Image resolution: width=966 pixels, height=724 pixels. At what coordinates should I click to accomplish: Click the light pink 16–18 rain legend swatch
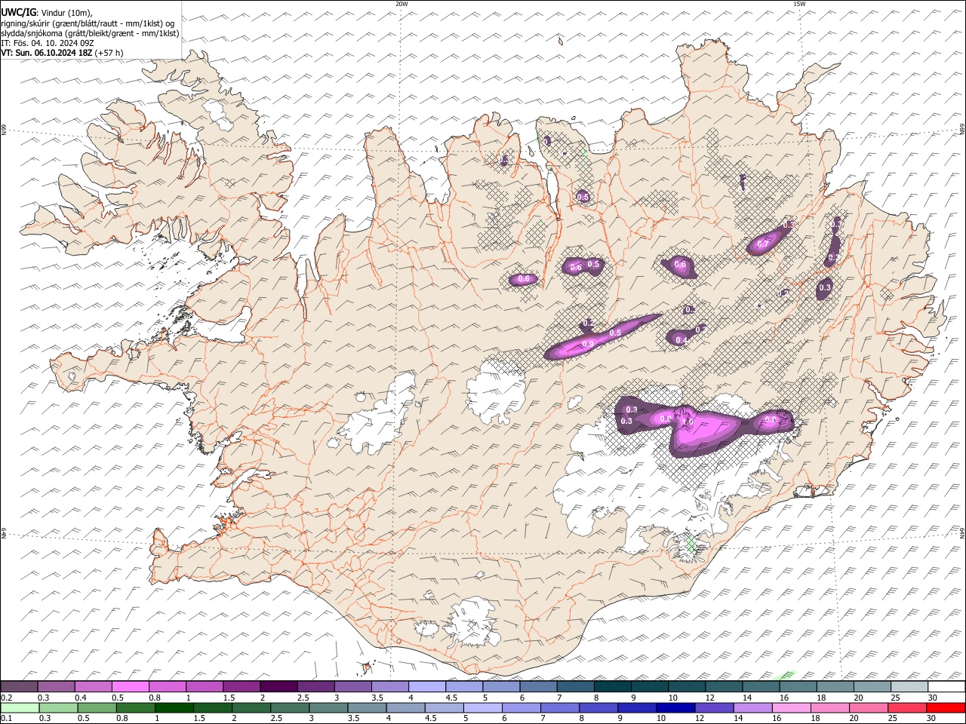pos(791,708)
